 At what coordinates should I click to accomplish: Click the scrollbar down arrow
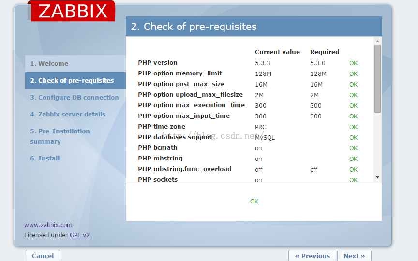click(x=377, y=177)
